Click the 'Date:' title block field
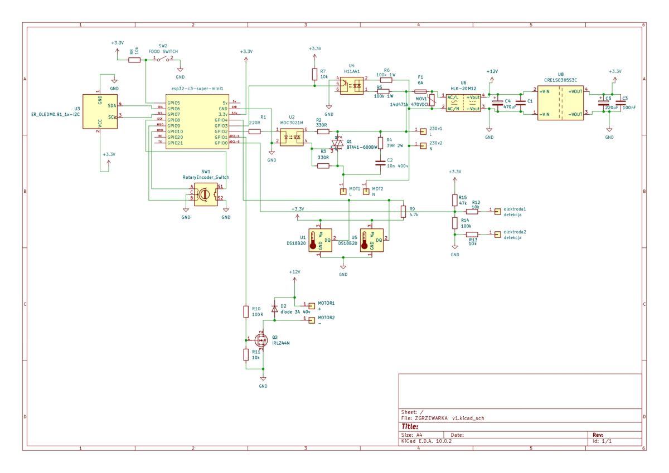This screenshot has width=669, height=473. click(x=457, y=434)
